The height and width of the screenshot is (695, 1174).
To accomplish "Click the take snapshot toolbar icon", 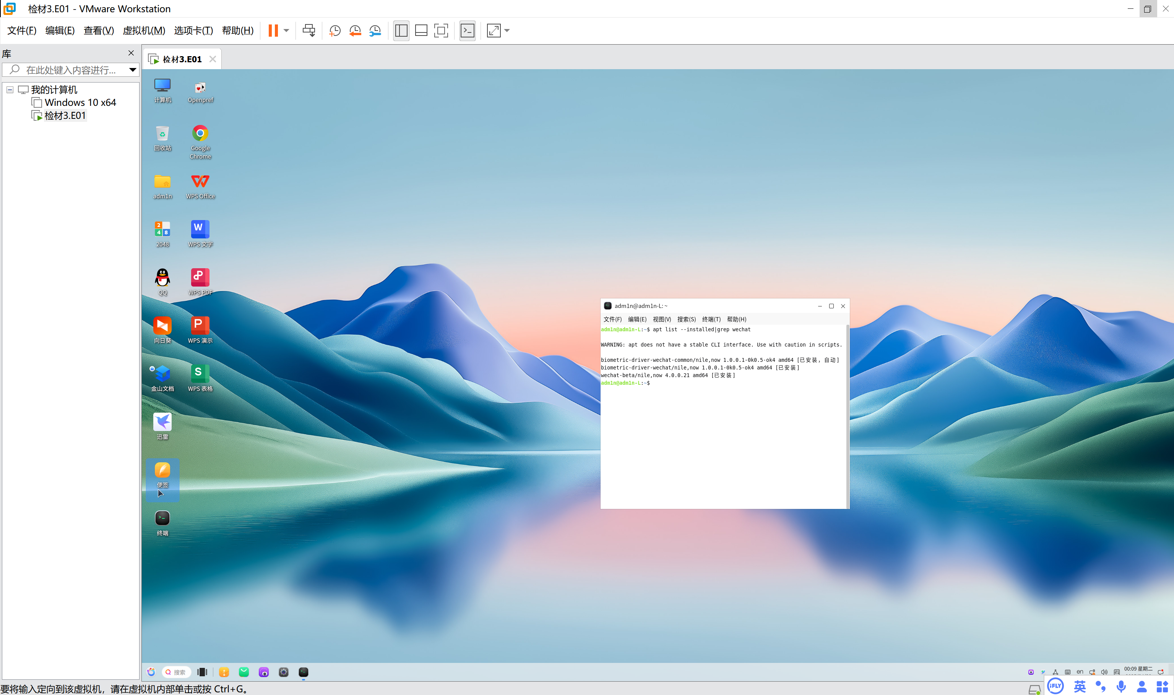I will [335, 31].
